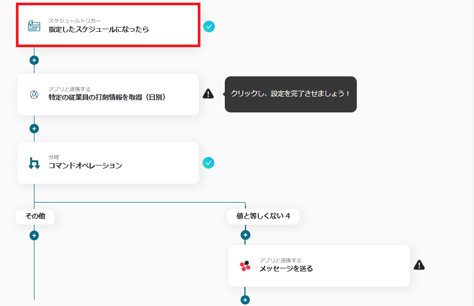Screen dimensions: 474x306
Task: Click the warning icon beside 打刻情報を取得
Action: point(208,94)
